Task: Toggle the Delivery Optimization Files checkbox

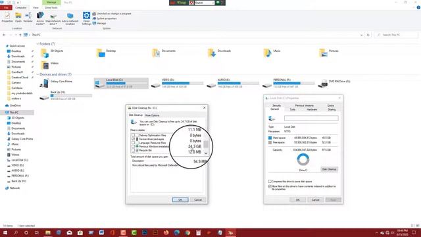Action: click(x=133, y=136)
